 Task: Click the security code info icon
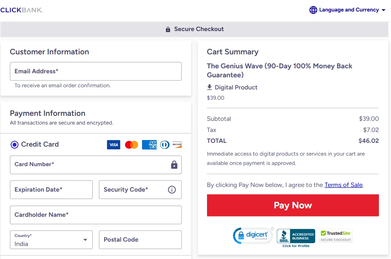[x=172, y=190]
